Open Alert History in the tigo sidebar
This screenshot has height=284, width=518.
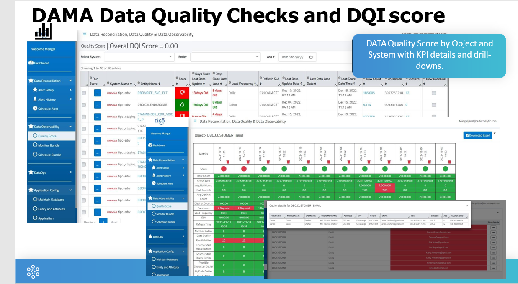(x=163, y=176)
